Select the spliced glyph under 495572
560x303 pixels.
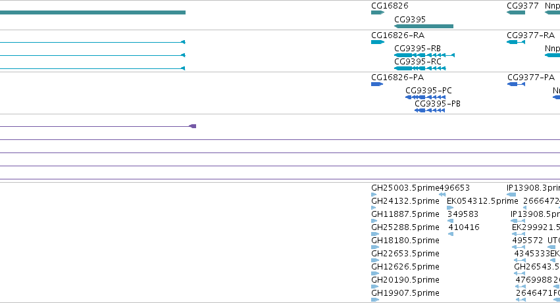pyautogui.click(x=519, y=247)
